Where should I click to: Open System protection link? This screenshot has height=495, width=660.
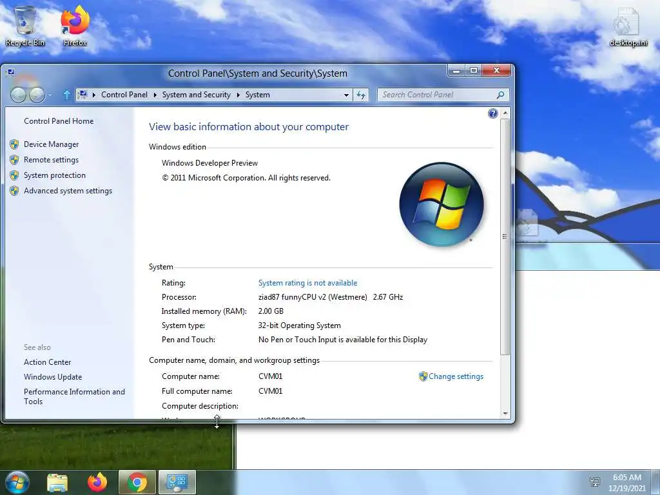(x=55, y=175)
